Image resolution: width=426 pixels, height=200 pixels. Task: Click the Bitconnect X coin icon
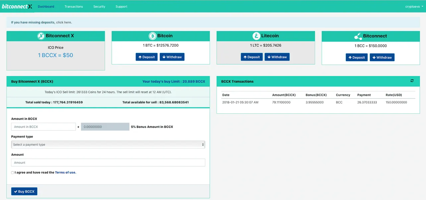point(41,36)
